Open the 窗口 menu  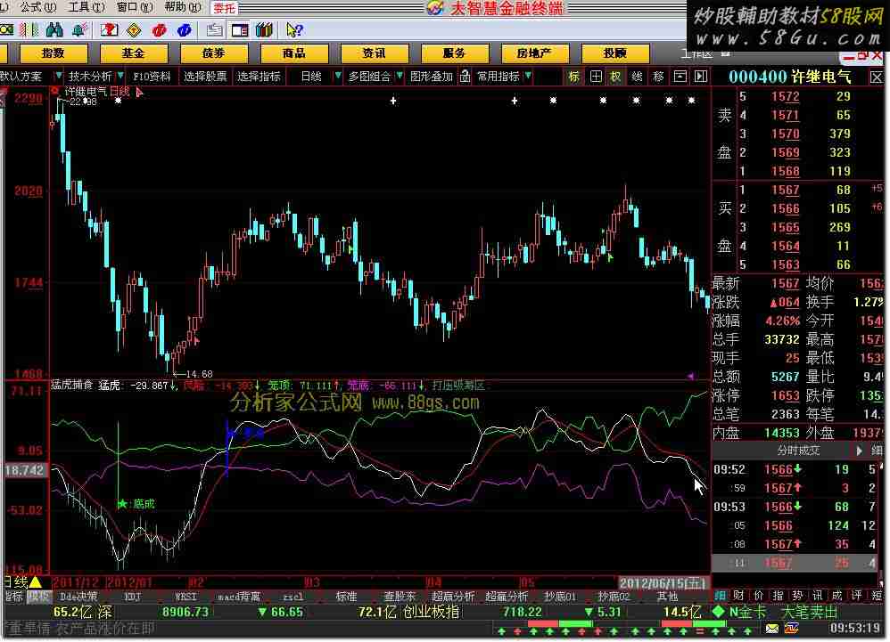[135, 7]
